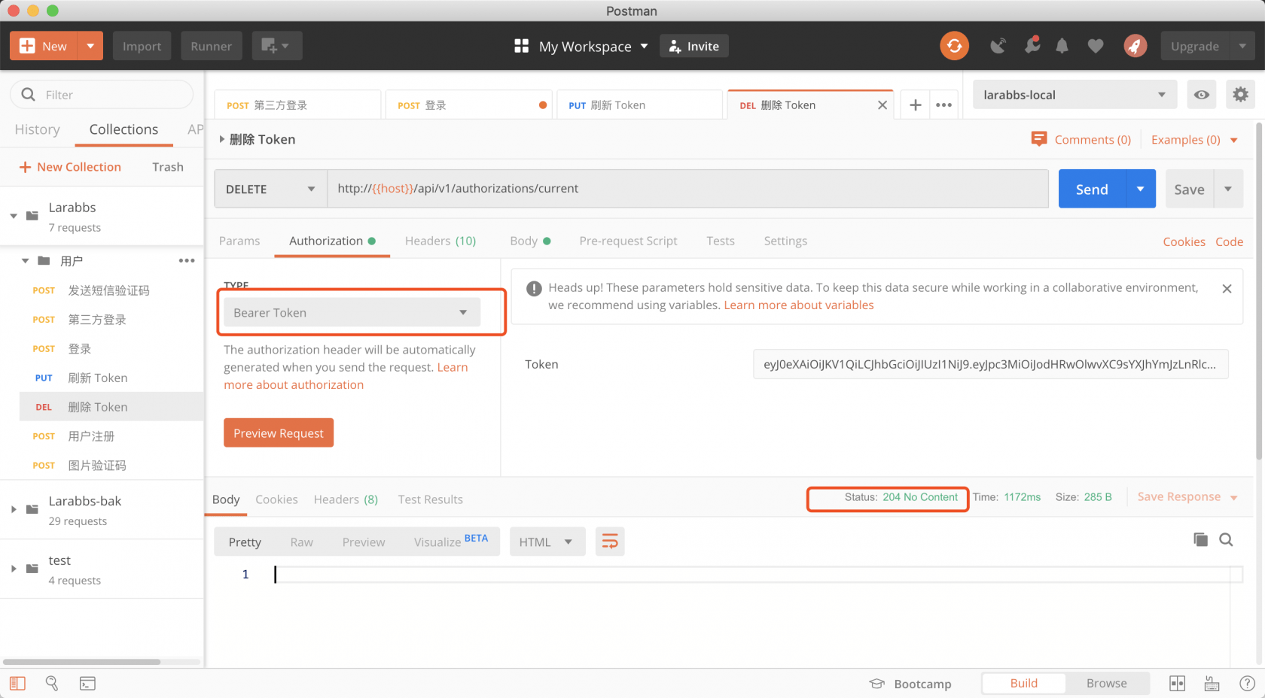
Task: Copy the response body to clipboard
Action: 1200,539
